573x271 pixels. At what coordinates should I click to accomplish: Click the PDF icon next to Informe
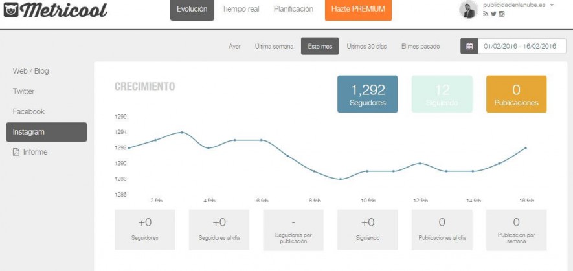16,152
